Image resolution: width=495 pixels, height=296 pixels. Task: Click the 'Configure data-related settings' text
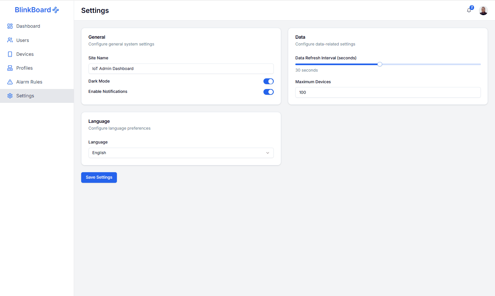tap(325, 44)
